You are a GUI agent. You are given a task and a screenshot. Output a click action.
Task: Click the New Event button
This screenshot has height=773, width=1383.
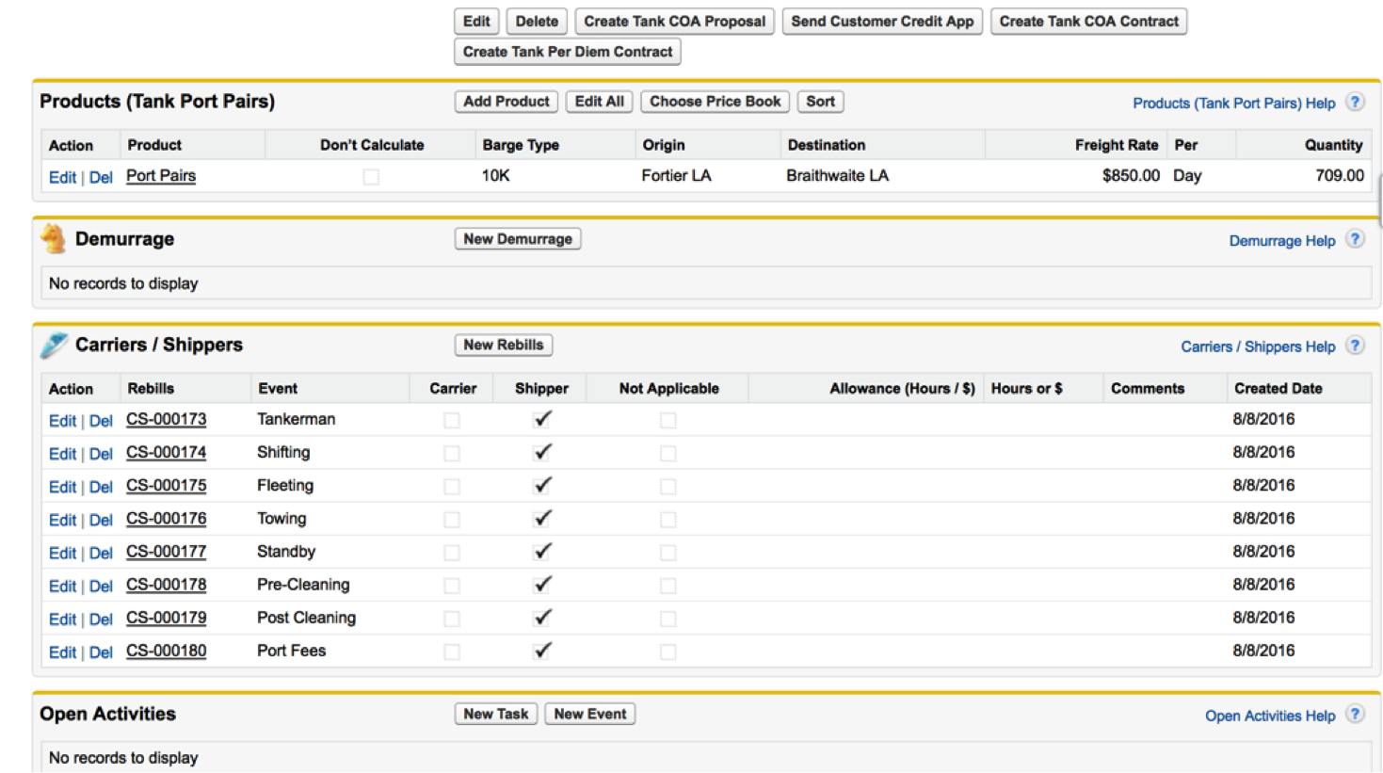point(589,714)
